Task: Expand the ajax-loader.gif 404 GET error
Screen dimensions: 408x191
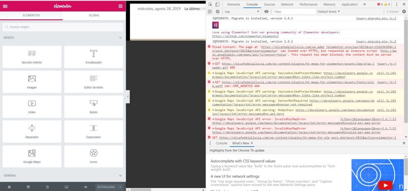Action: 214,64
